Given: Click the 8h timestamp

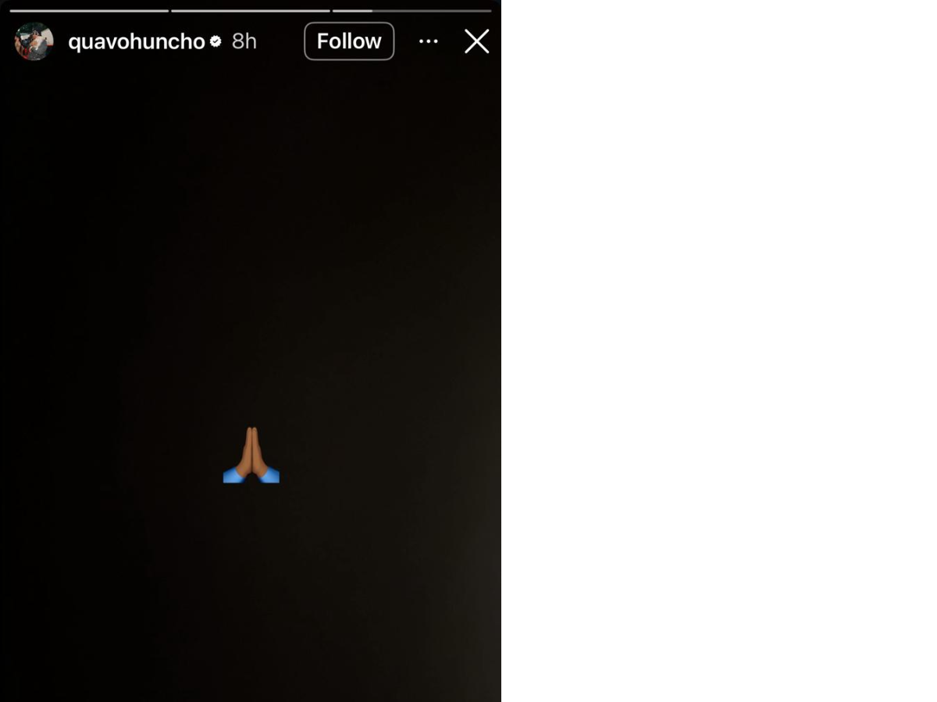Looking at the screenshot, I should pos(244,41).
